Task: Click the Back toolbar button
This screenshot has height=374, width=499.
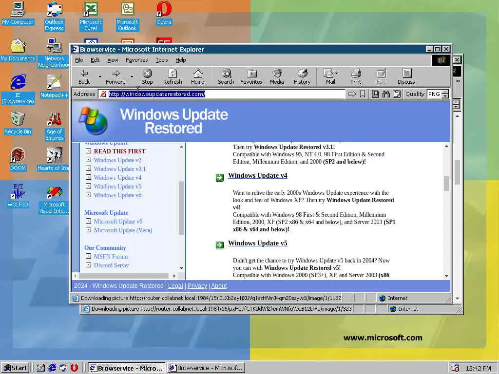Action: click(x=84, y=77)
